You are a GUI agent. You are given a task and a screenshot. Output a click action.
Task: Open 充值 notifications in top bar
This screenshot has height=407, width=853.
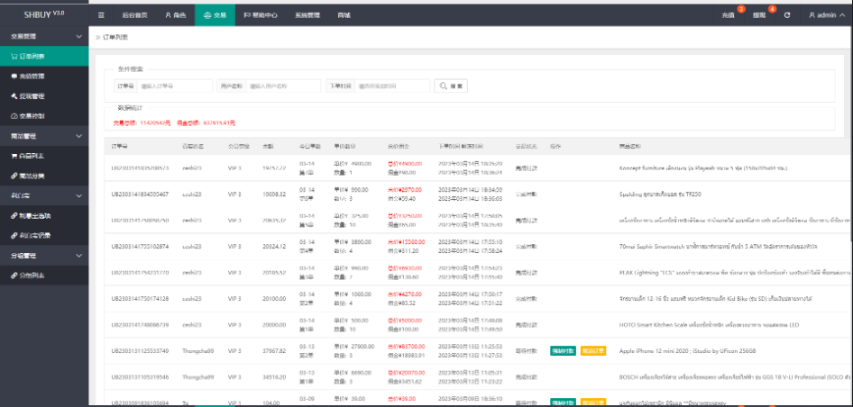pyautogui.click(x=729, y=15)
